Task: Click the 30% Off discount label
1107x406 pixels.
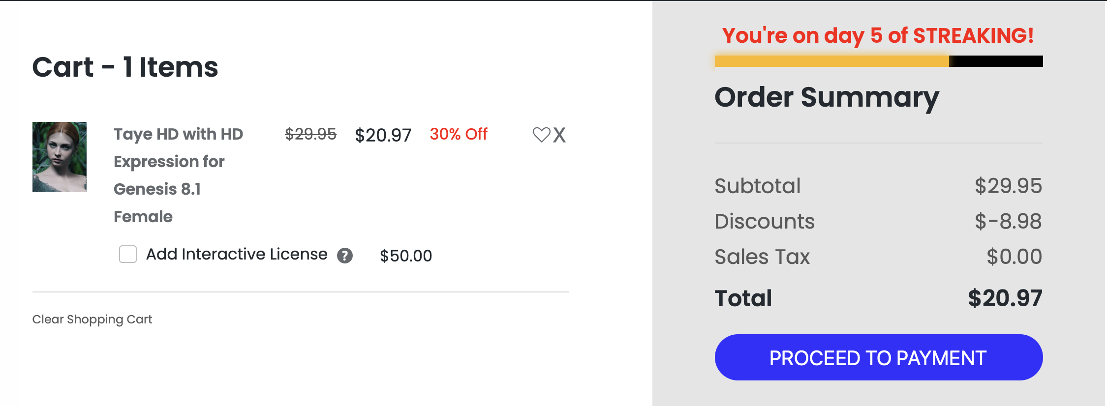Action: click(x=458, y=134)
